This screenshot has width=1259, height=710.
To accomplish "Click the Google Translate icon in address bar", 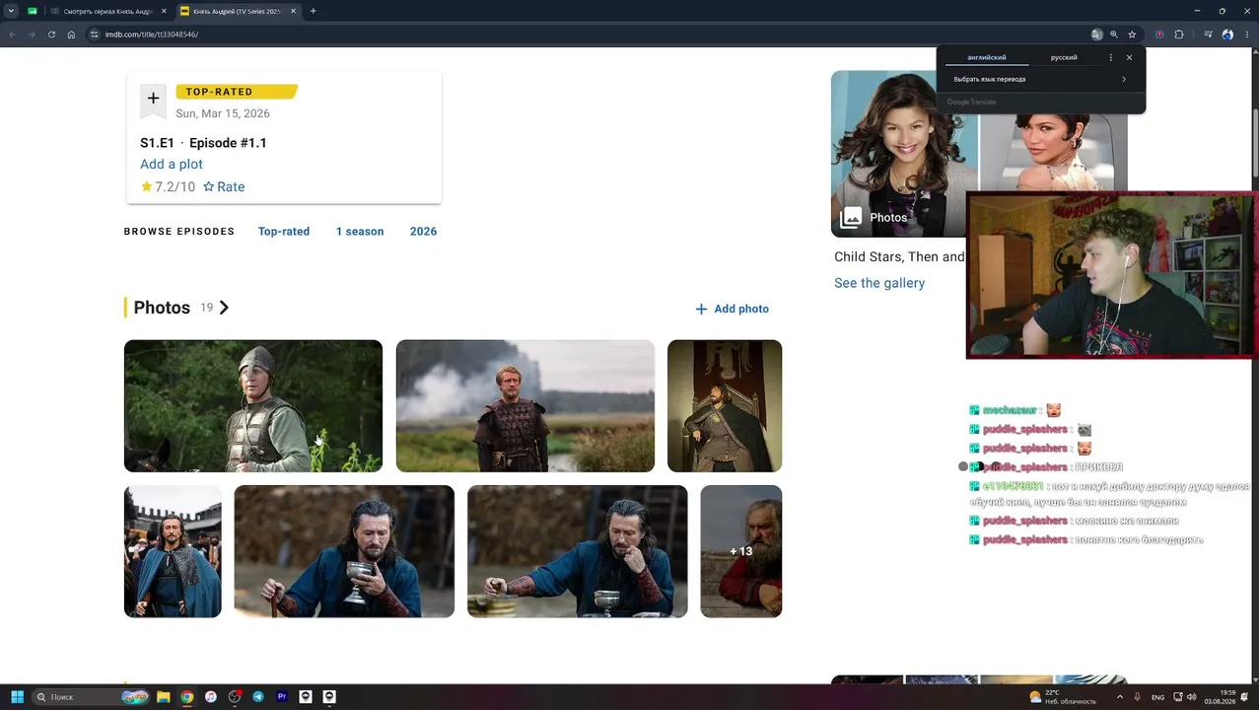I will coord(1097,35).
